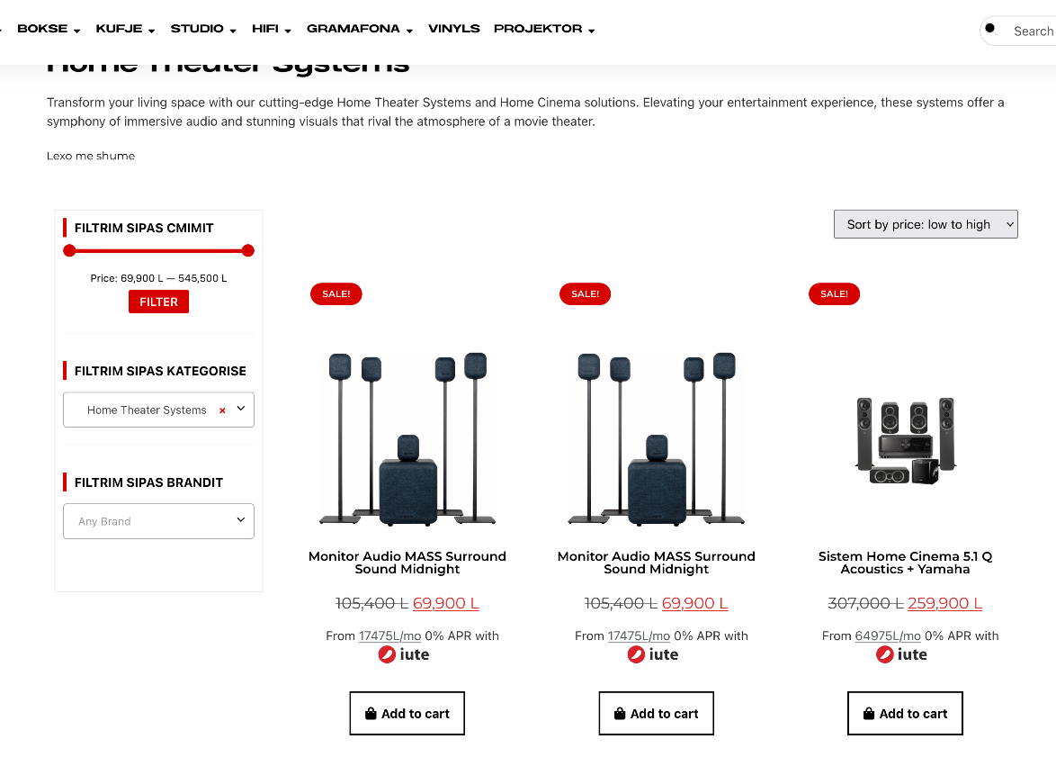Open the GRAMAFONA menu
This screenshot has width=1056, height=775.
(359, 29)
